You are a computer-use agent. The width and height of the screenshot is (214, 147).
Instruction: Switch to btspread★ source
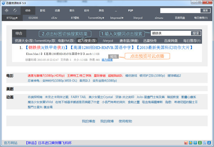point(117,18)
